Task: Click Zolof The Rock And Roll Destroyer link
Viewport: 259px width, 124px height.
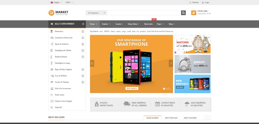Action: coord(160,31)
